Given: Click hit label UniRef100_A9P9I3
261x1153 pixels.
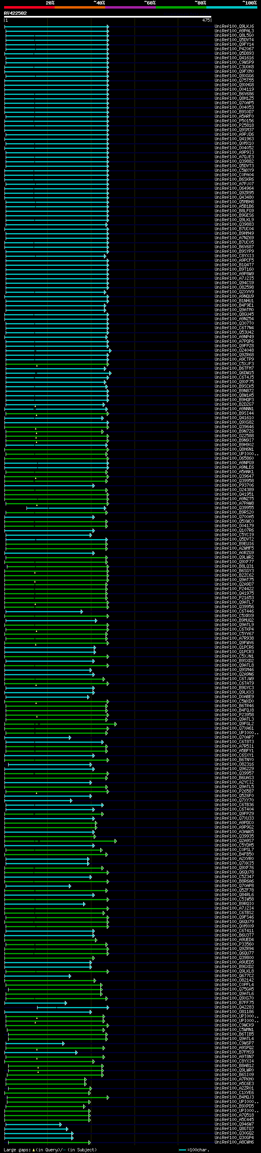Looking at the screenshot, I should [x=234, y=152].
